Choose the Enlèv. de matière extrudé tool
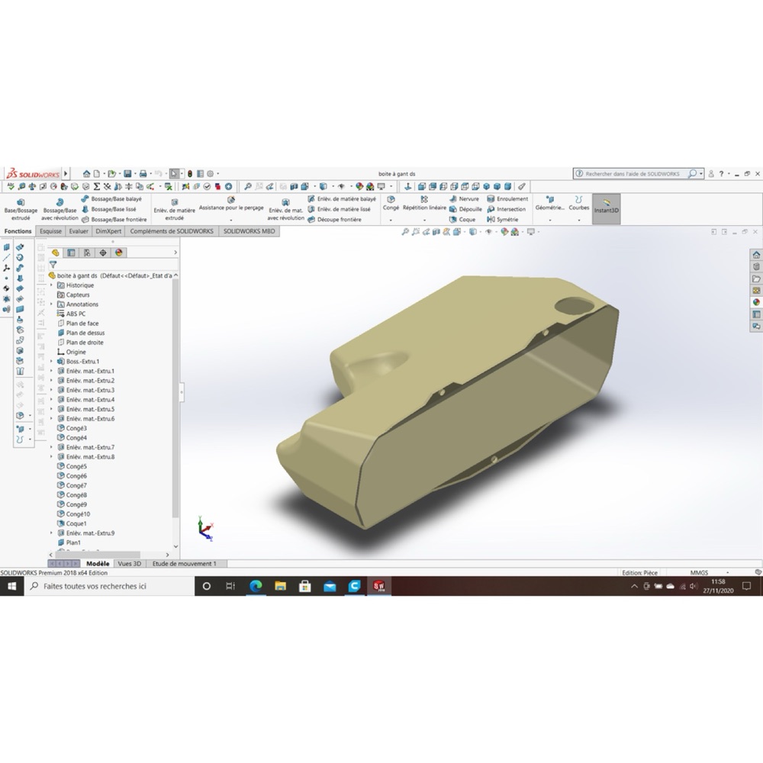Screen dimensions: 763x763 (x=174, y=209)
